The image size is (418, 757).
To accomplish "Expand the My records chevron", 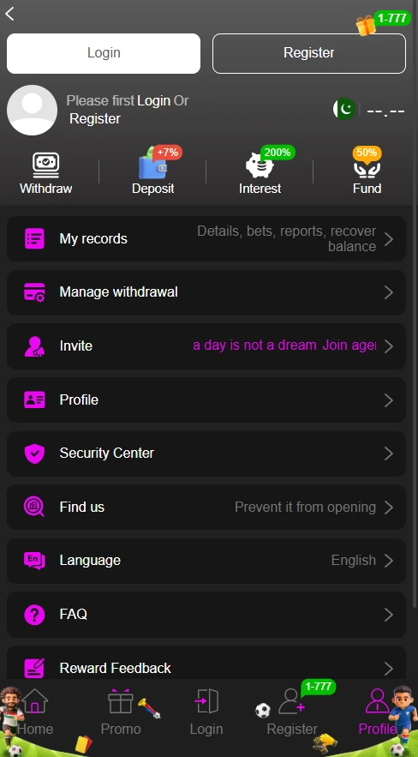I will [x=389, y=239].
